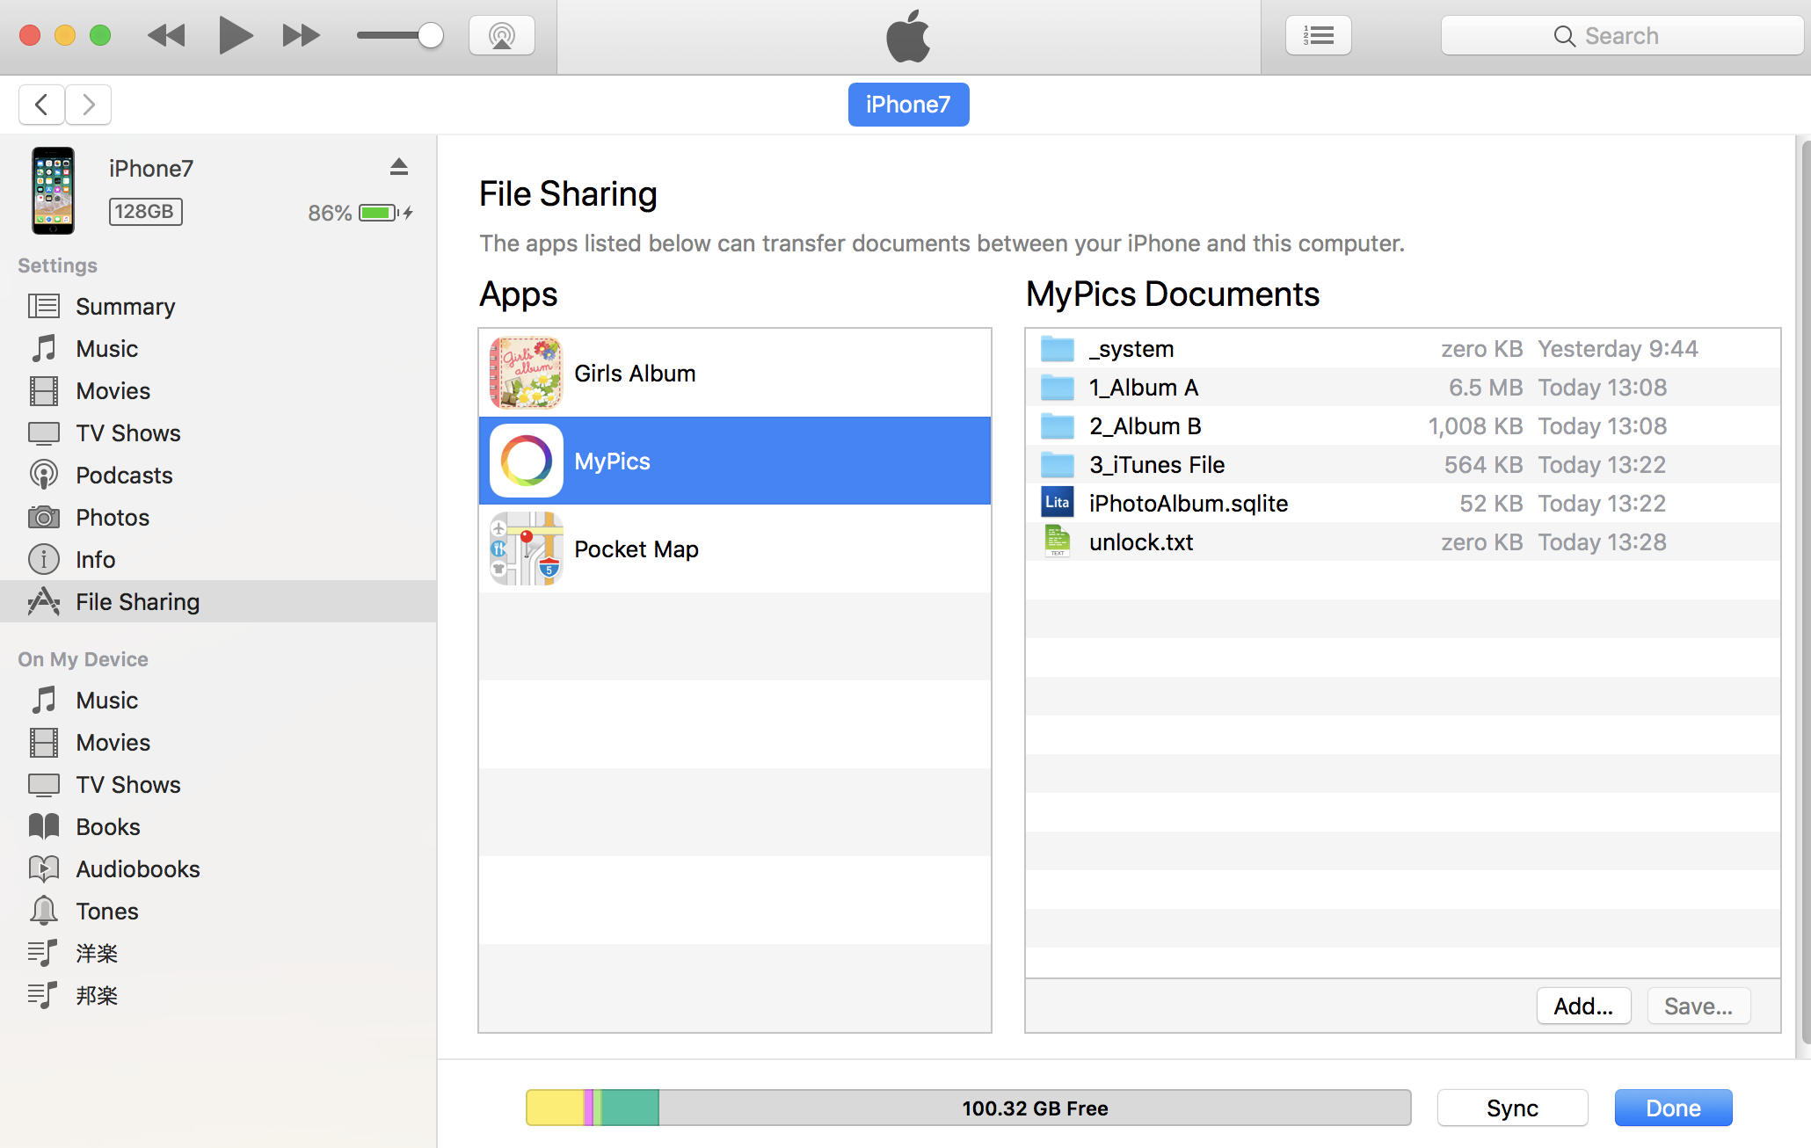The image size is (1811, 1148).
Task: Click the 2_Album B name
Action: click(x=1146, y=426)
